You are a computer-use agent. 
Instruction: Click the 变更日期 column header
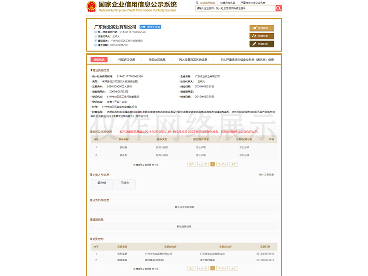[x=265, y=247]
